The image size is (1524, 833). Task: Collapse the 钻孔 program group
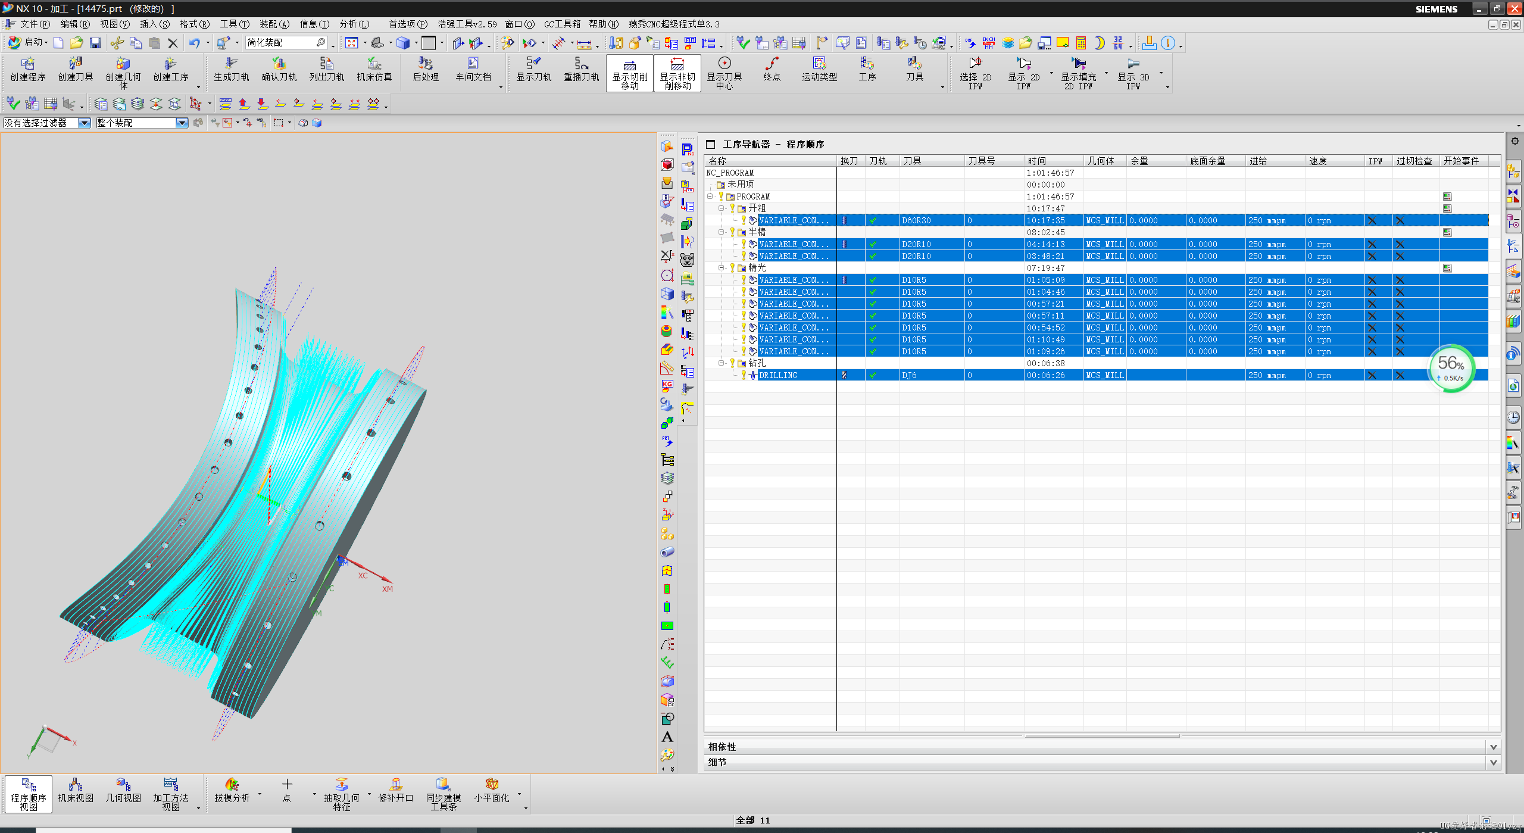tap(721, 363)
